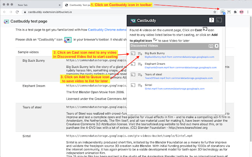Click the Discovered Videos header text
Viewport: 252px width, 157px height.
click(x=144, y=46)
